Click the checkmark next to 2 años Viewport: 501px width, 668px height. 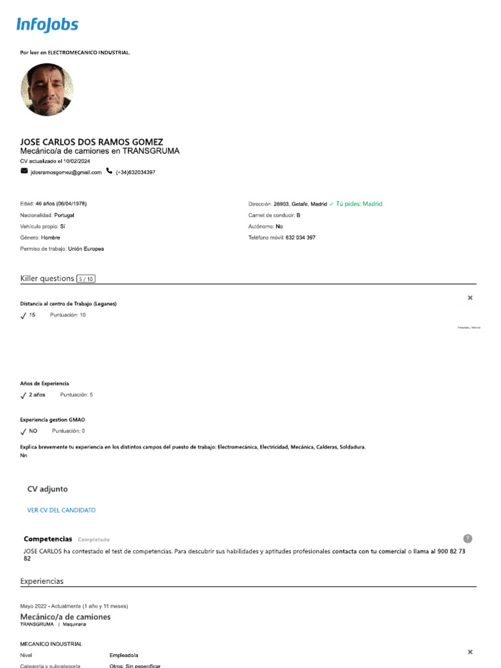pos(23,395)
